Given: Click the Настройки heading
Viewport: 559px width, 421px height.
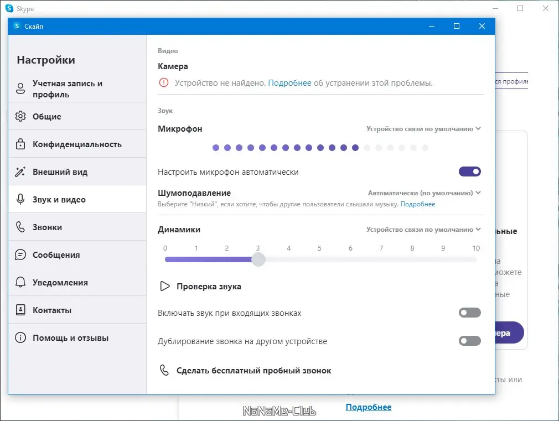Looking at the screenshot, I should pyautogui.click(x=46, y=60).
